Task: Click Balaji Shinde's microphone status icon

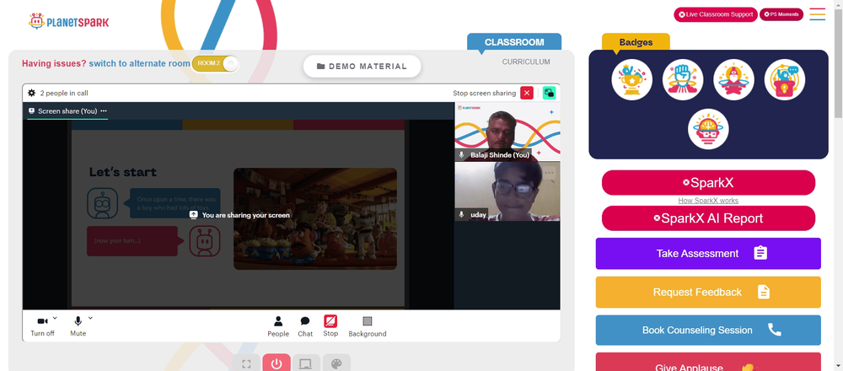Action: click(x=461, y=155)
